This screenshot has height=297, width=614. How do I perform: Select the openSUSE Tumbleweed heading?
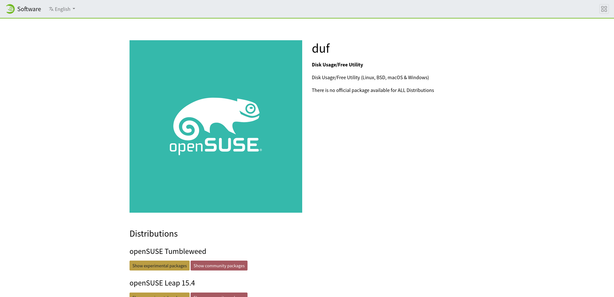coord(168,251)
